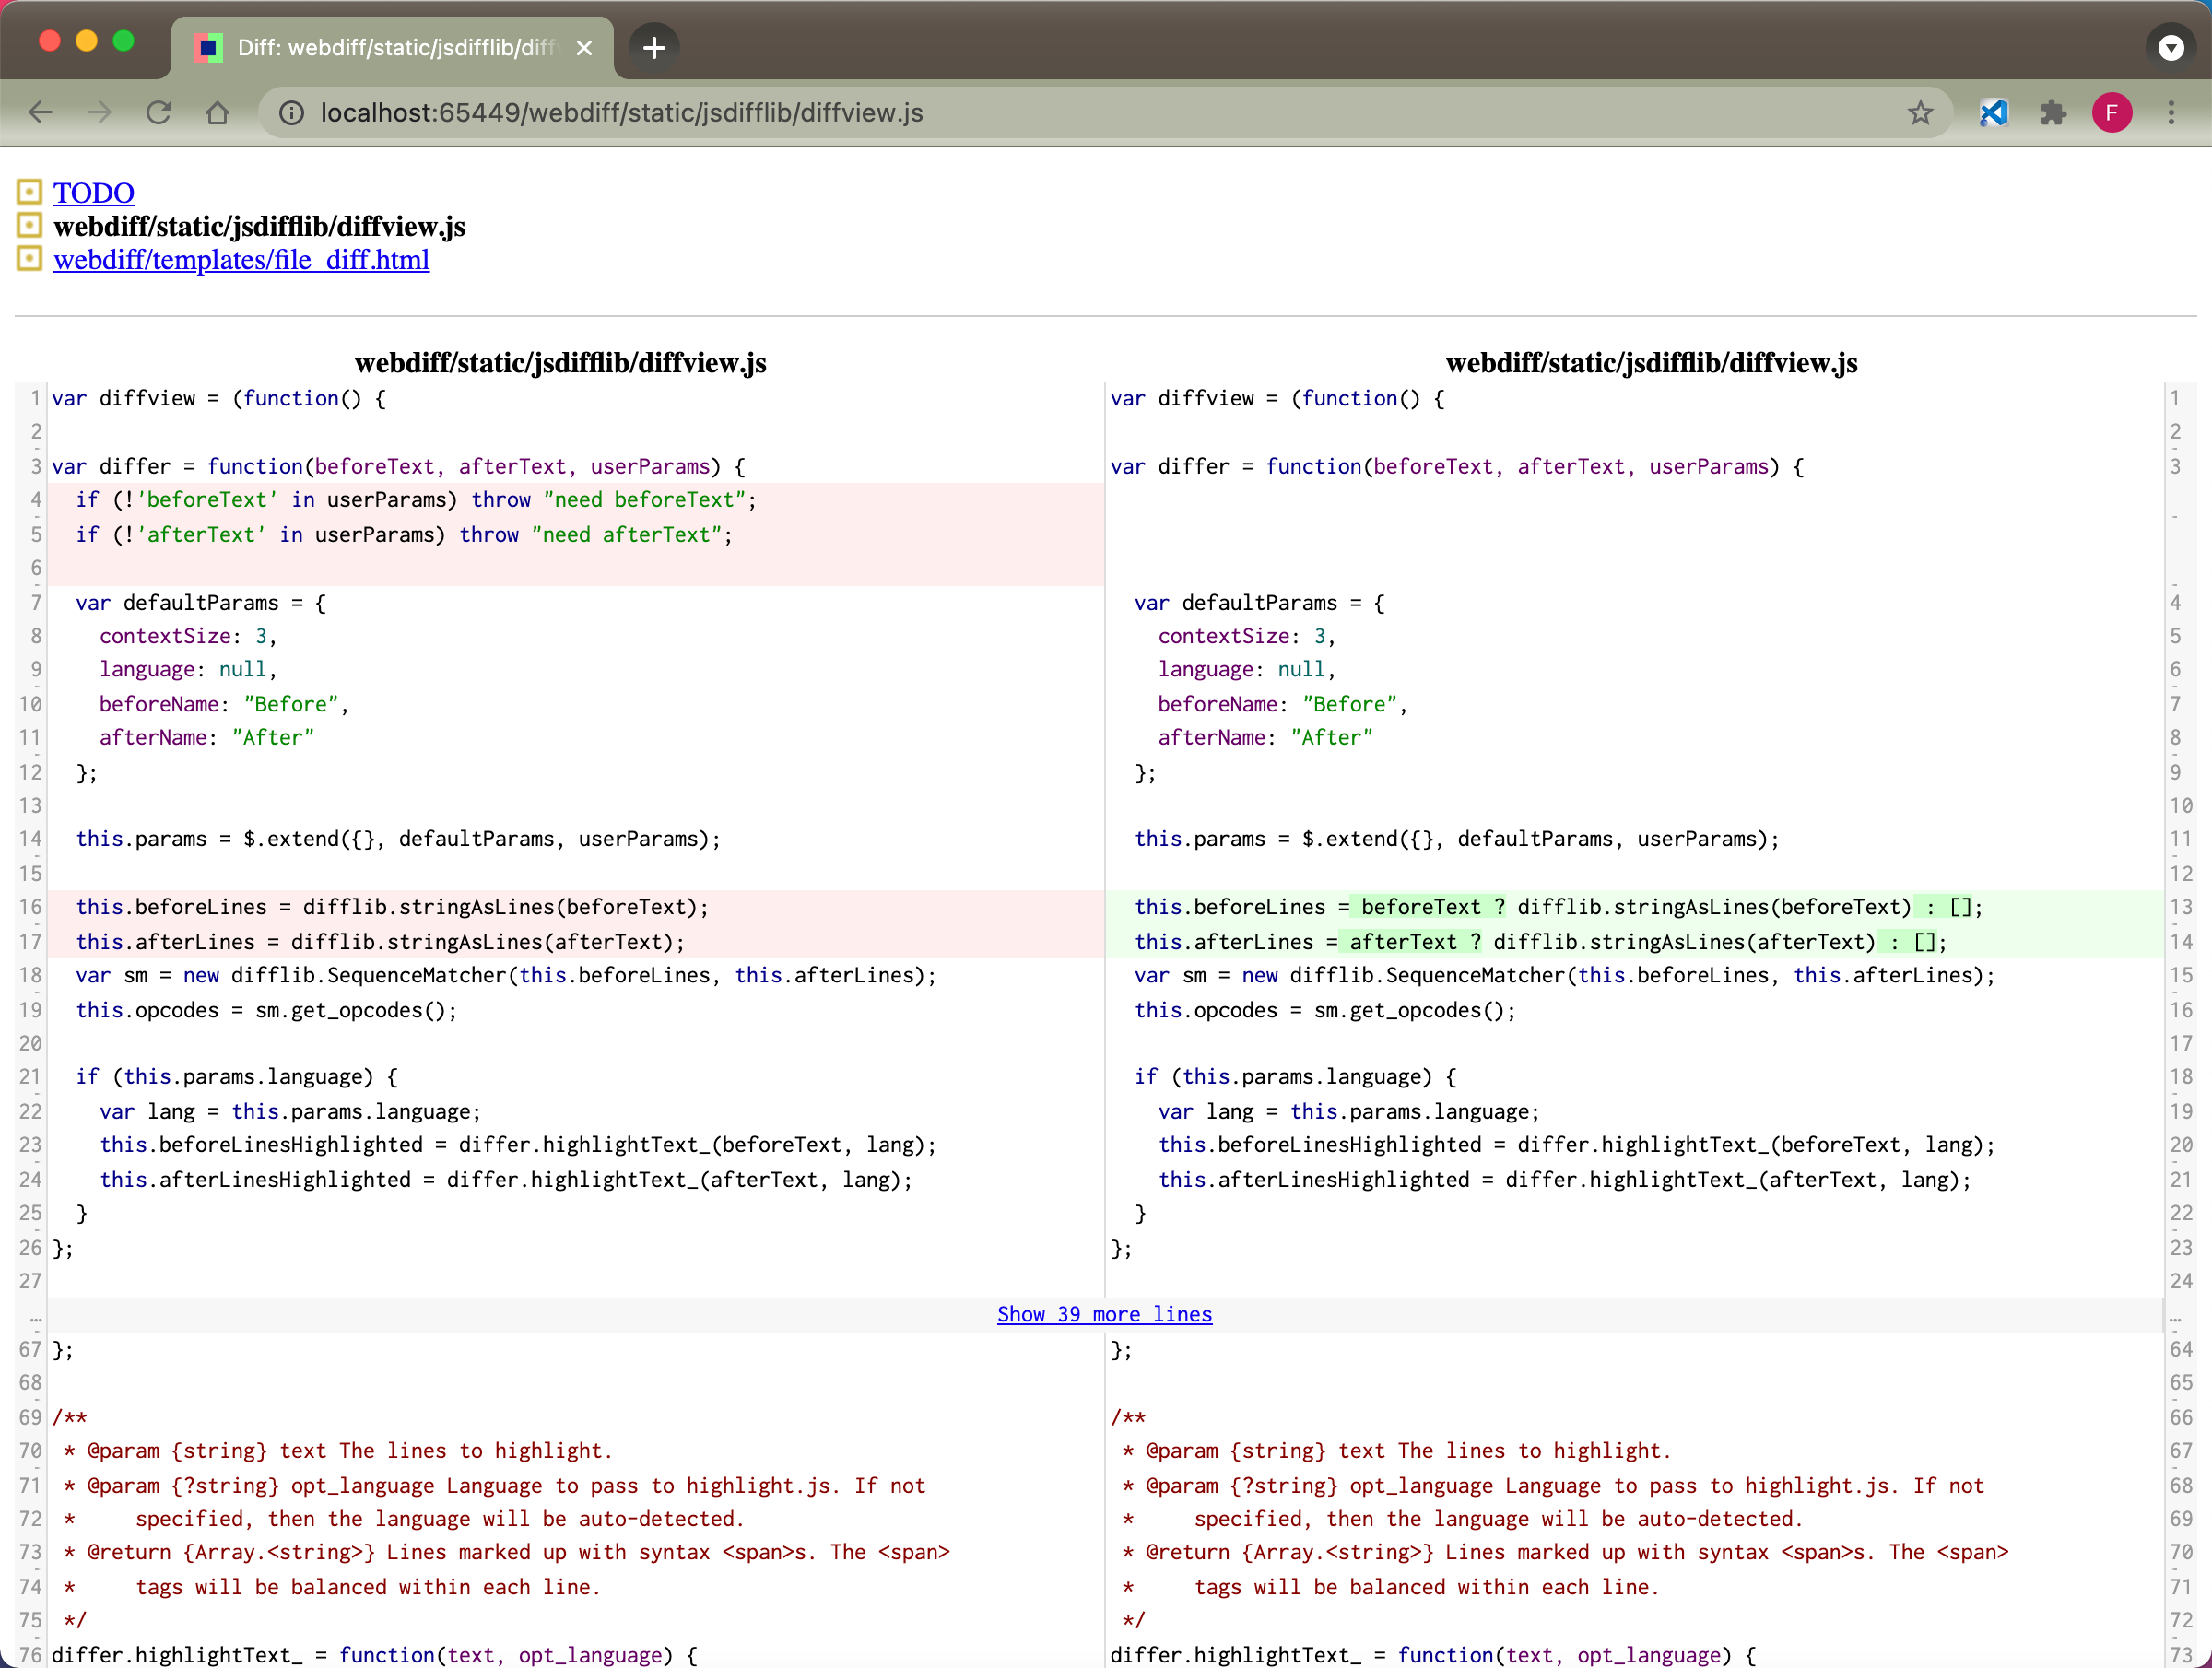Click the pink profile avatar labeled F
Viewport: 2212px width, 1668px height.
click(x=2111, y=112)
